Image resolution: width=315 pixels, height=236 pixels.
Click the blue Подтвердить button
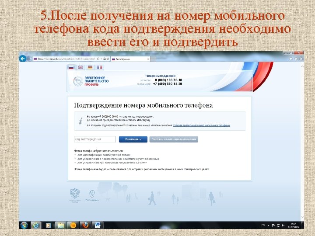coord(133,139)
